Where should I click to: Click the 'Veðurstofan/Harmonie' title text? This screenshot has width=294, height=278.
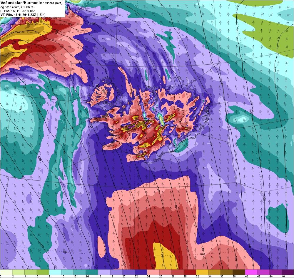(x=21, y=3)
